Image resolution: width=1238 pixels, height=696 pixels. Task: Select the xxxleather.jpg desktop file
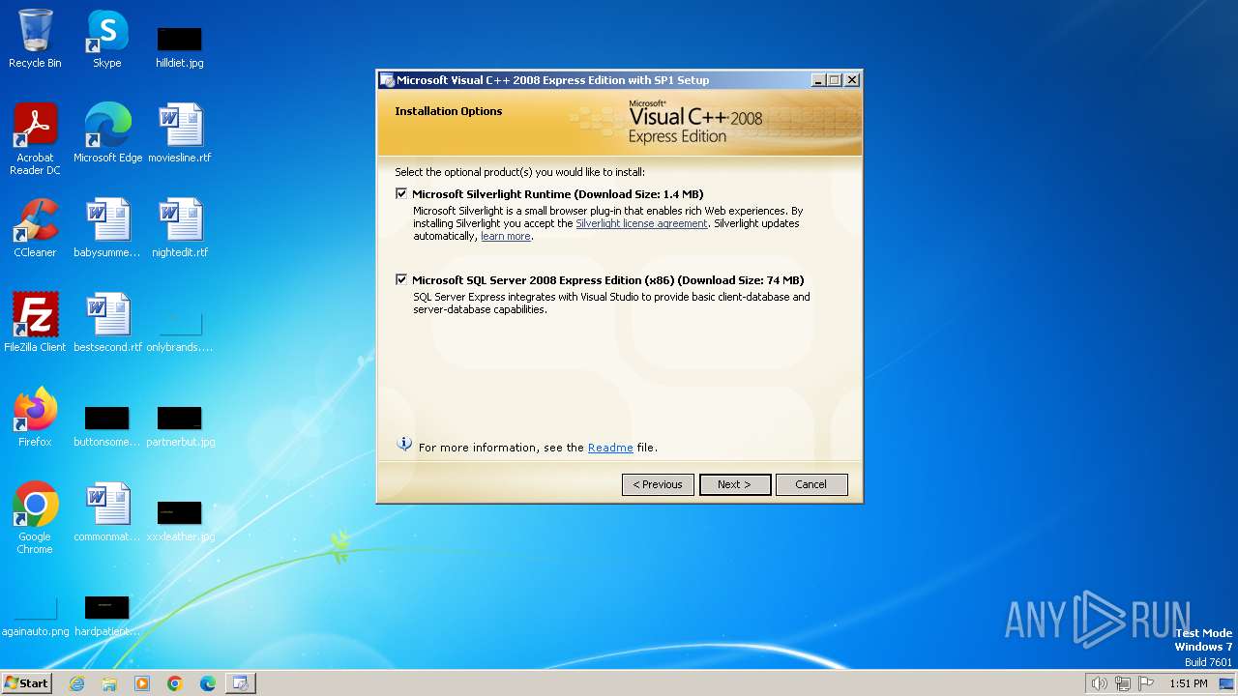pos(180,521)
